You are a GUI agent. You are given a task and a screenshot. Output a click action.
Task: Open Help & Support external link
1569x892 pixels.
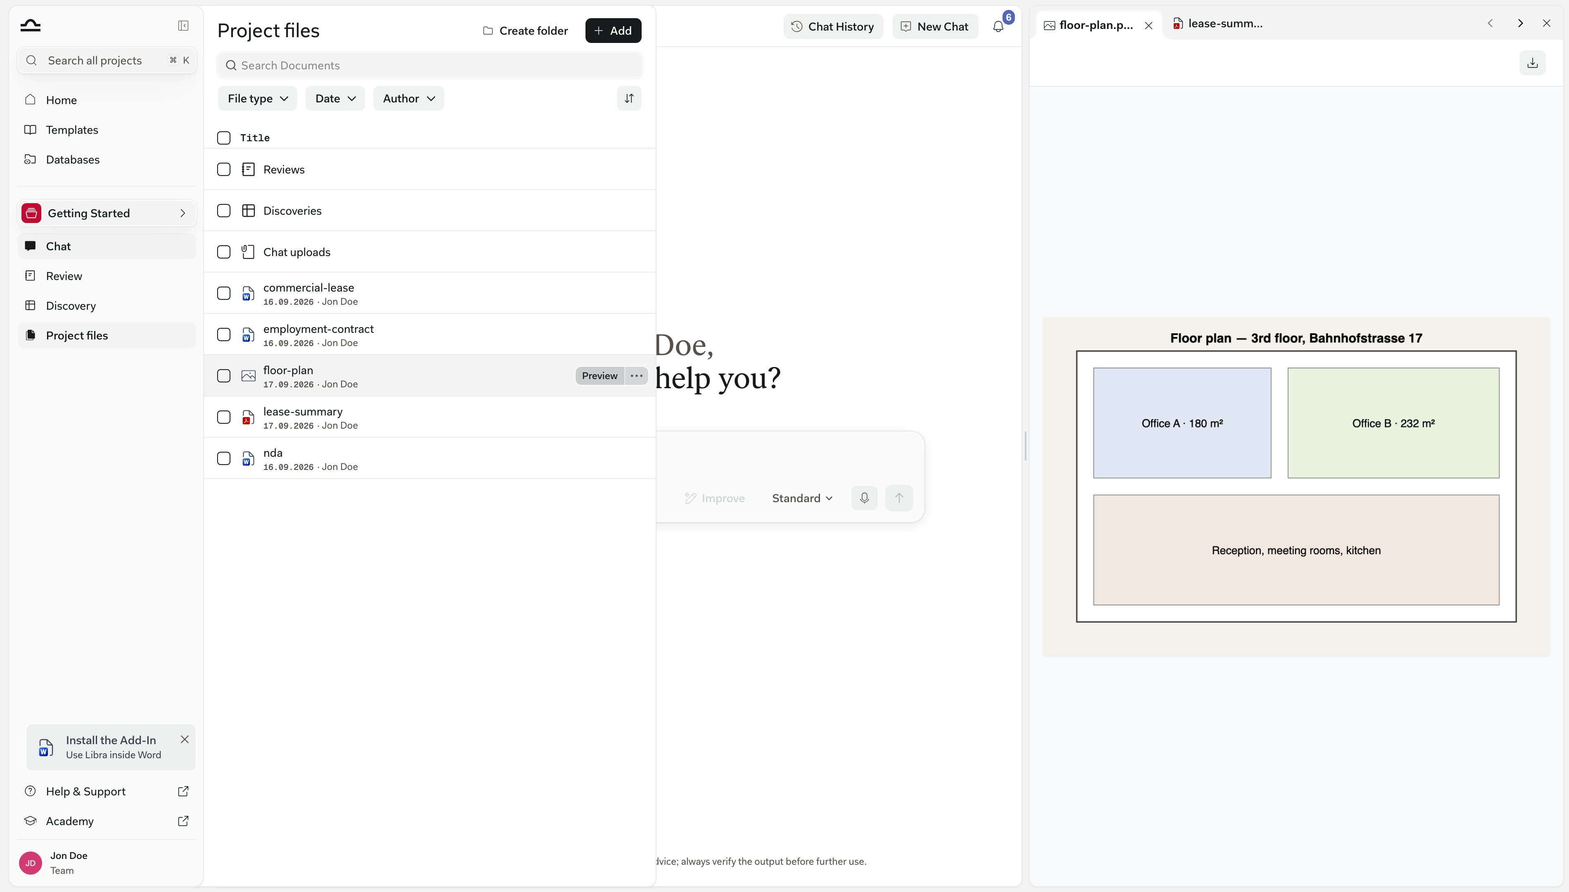coord(107,792)
